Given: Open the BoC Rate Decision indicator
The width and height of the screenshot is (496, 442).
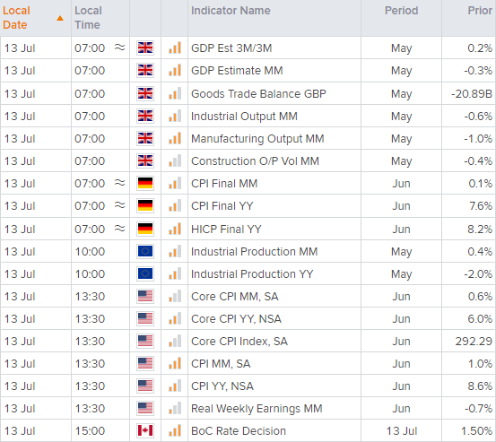Looking at the screenshot, I should (239, 431).
